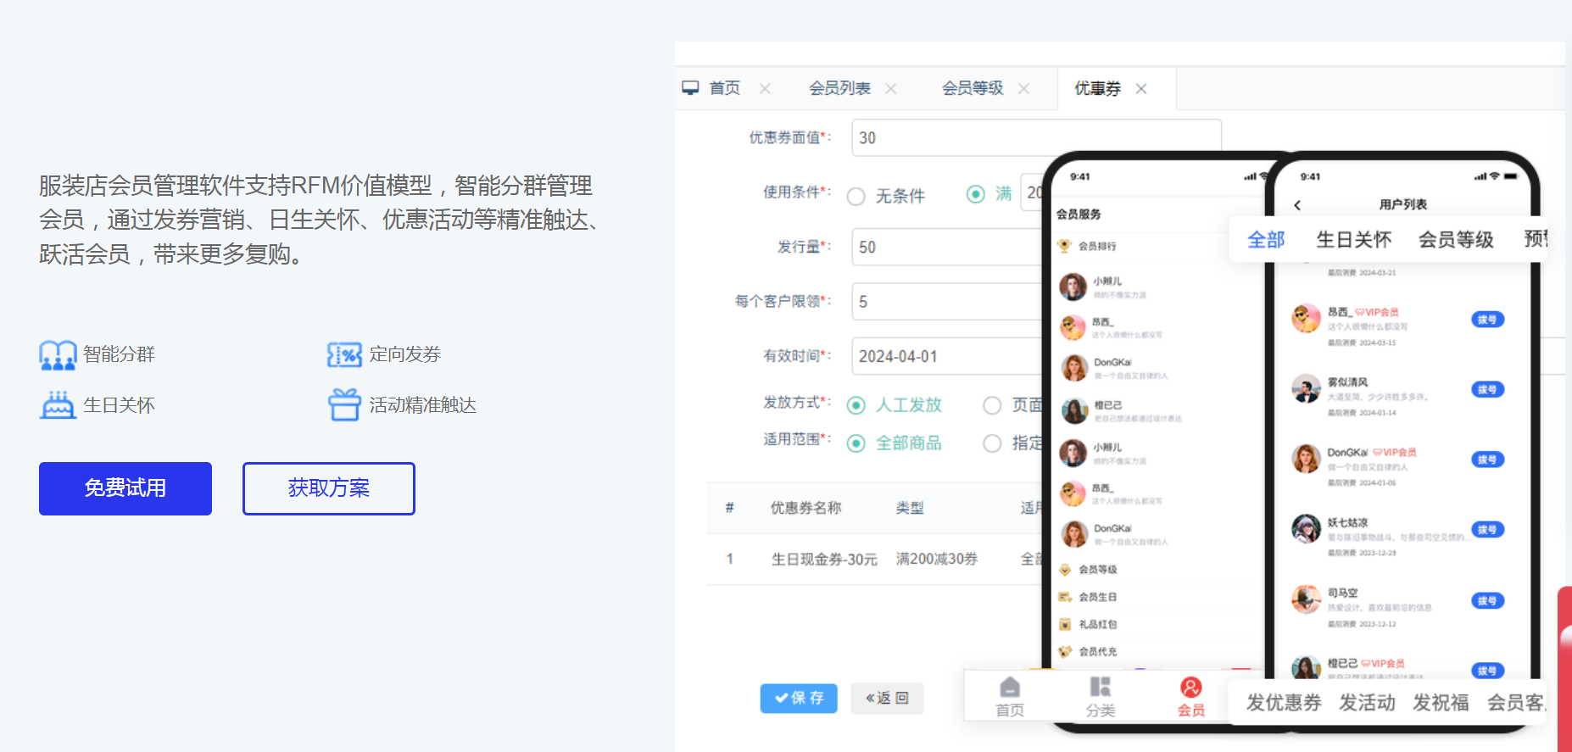This screenshot has height=752, width=1572.
Task: Tap the back arrow on 用户列表 screen
Action: coord(1297,205)
